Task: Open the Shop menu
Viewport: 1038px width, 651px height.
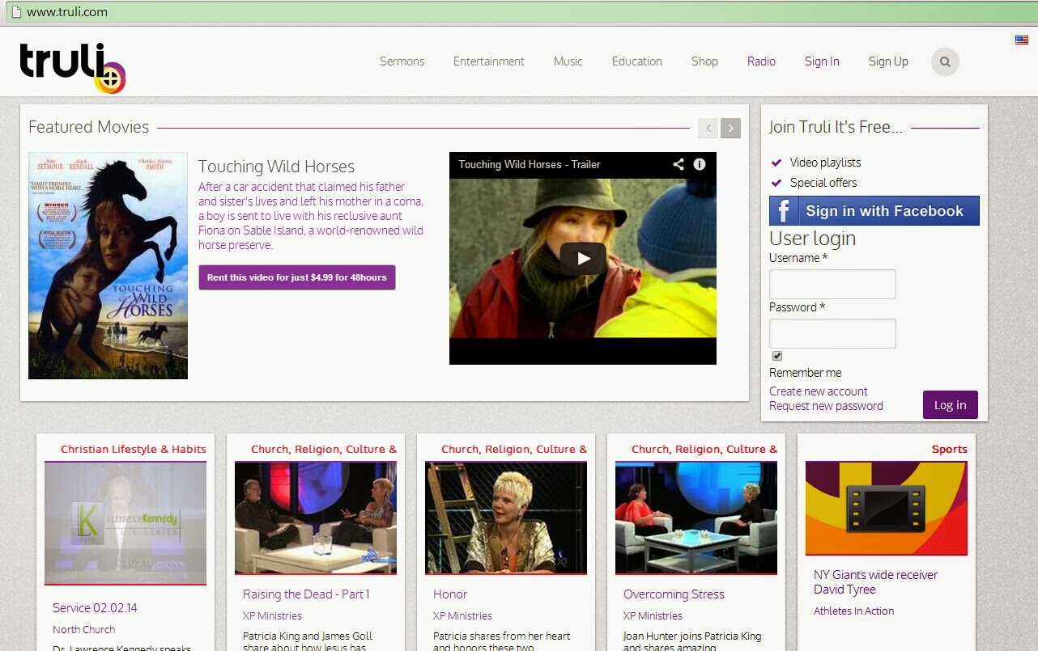Action: point(704,61)
